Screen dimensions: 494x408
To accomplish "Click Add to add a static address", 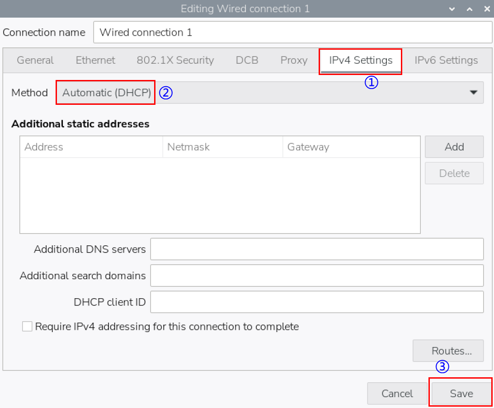I will (x=454, y=147).
